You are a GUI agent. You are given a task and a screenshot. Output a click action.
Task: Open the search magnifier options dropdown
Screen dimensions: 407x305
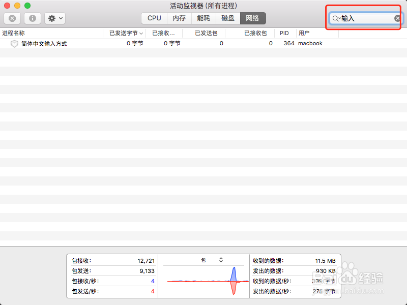[336, 18]
